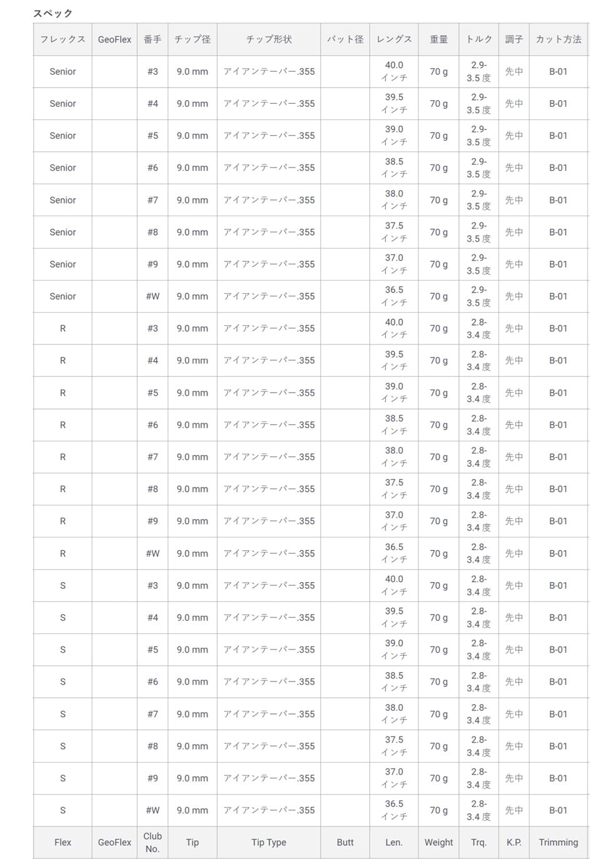Select the Butt footer cell
The width and height of the screenshot is (609, 859).
[x=345, y=842]
